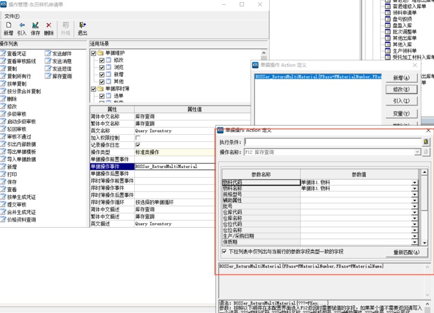This screenshot has width=434, height=313.
Task: Click the 退出 (Exit) toolbar icon
Action: (82, 28)
